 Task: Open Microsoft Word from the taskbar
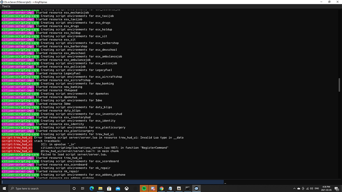179,188
